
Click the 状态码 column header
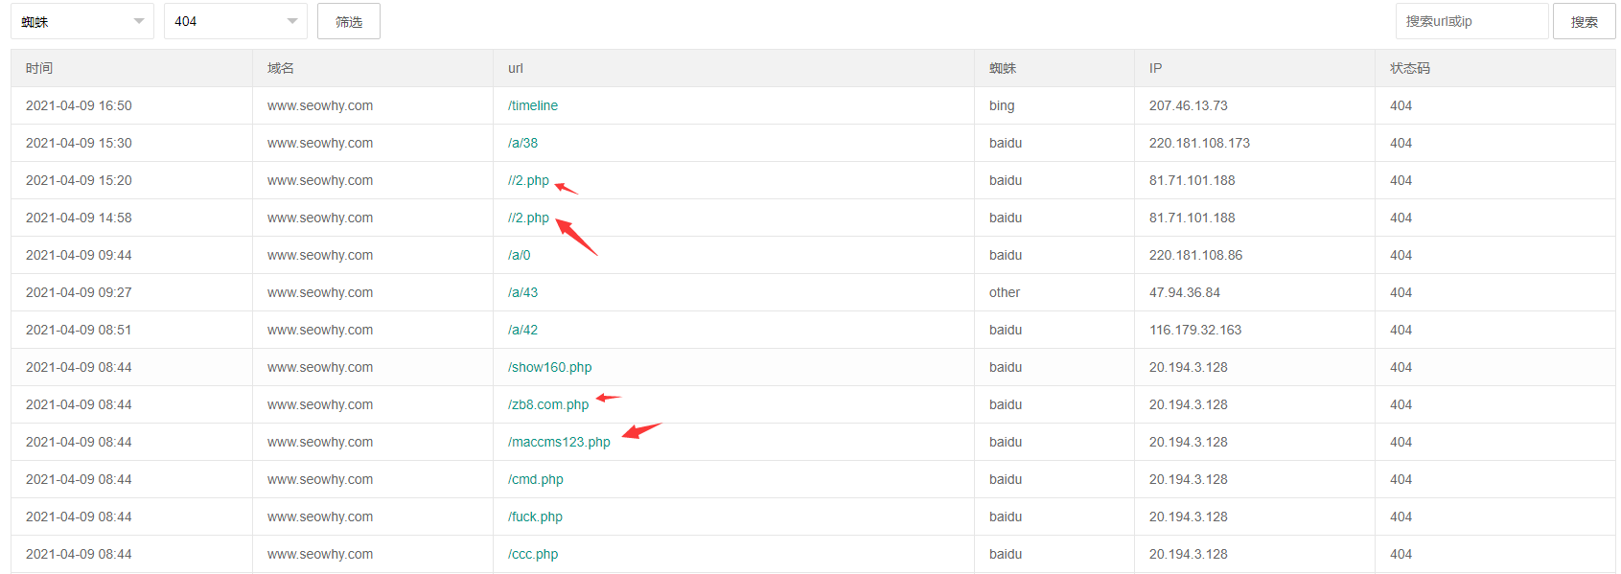point(1409,68)
